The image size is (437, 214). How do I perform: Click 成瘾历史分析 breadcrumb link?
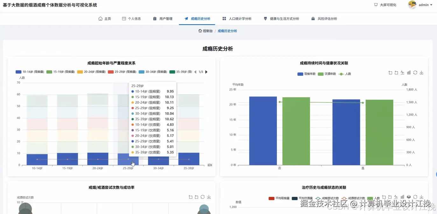point(227,31)
